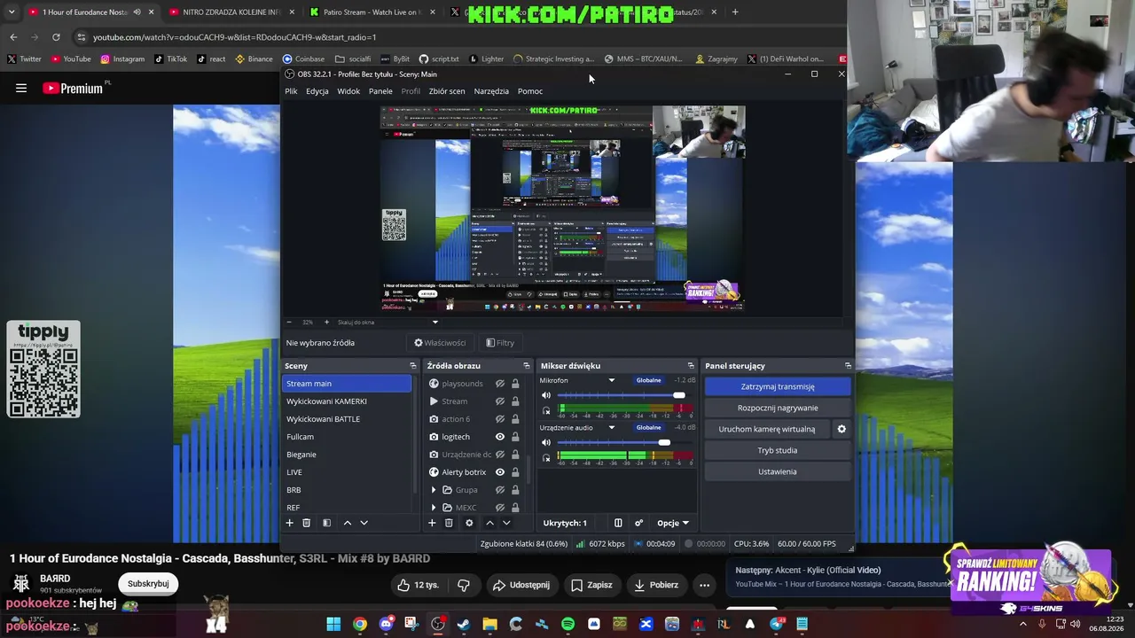1135x638 pixels.
Task: Move source down in Źródła obrazu
Action: coord(506,523)
